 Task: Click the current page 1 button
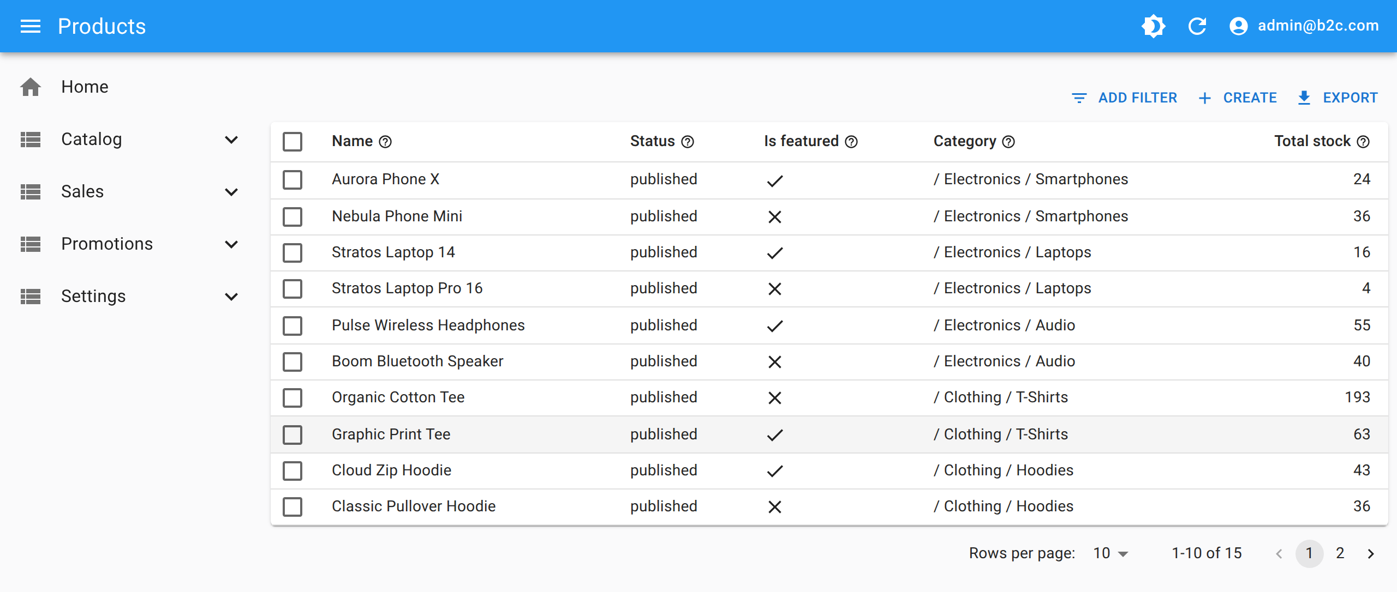click(x=1310, y=553)
